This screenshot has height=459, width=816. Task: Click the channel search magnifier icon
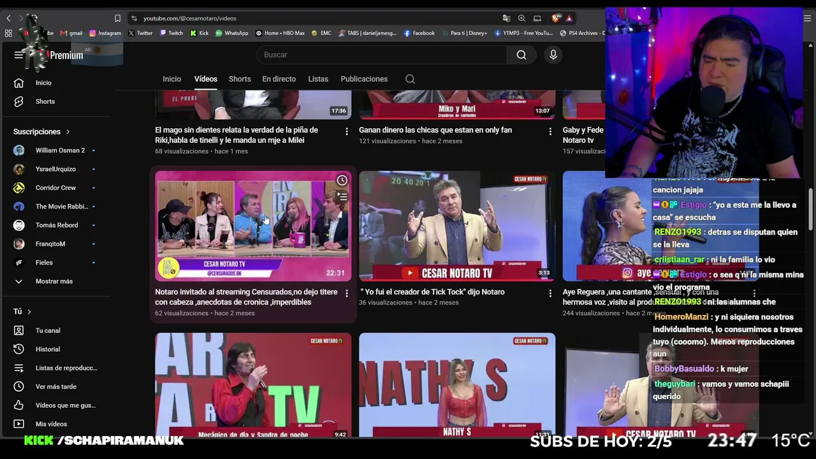tap(410, 79)
